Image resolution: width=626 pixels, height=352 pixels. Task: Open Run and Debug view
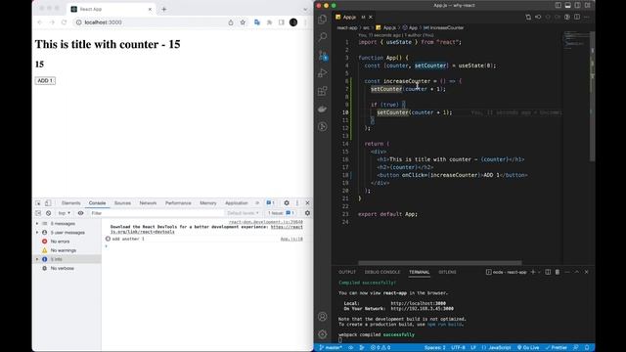point(322,73)
